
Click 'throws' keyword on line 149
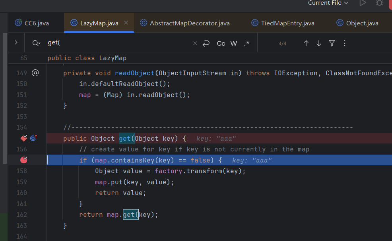258,73
